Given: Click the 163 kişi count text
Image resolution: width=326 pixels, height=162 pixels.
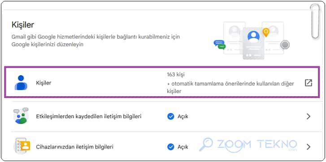Looking at the screenshot, I should pos(176,74).
